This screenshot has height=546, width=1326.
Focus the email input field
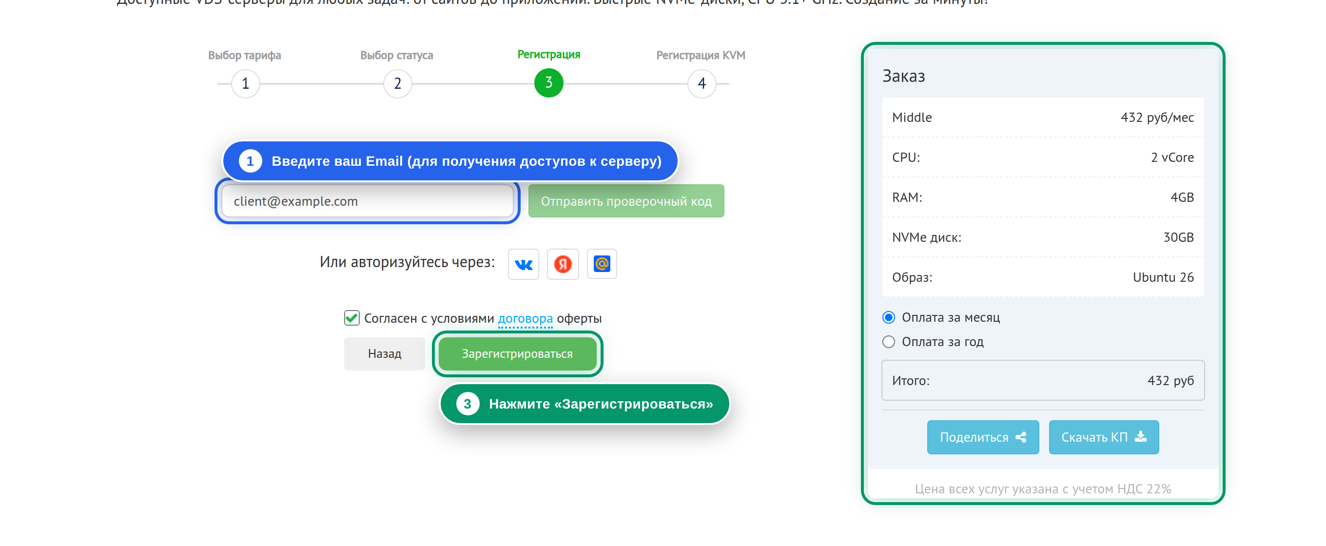[x=368, y=201]
